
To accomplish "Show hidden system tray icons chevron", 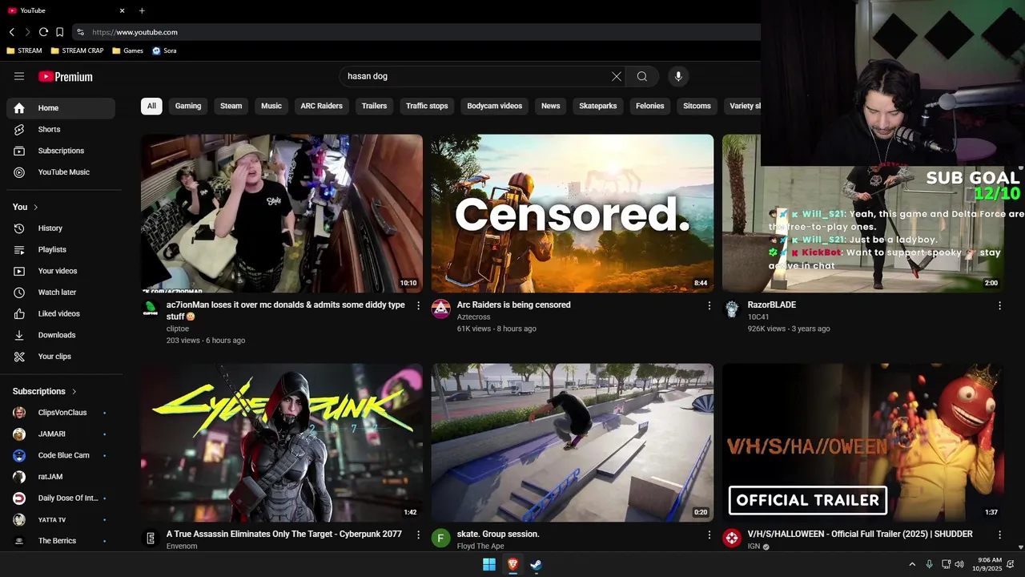I will [x=912, y=564].
